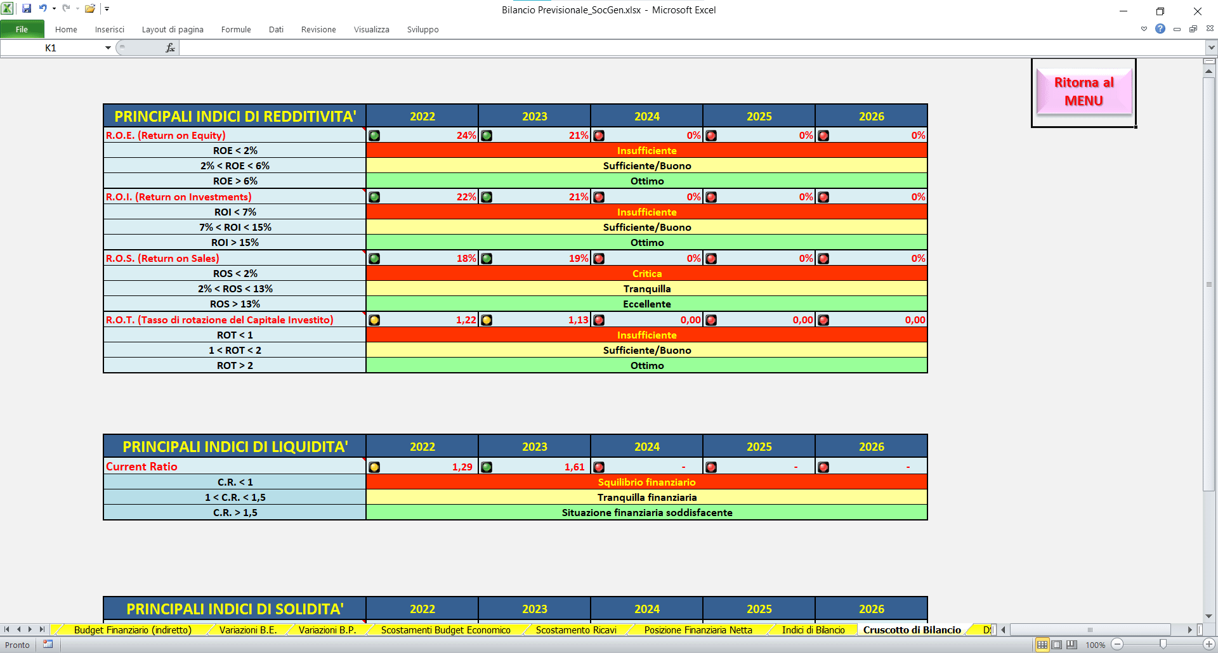Open the Visualizza ribbon tab
Viewport: 1218px width, 653px height.
[372, 29]
